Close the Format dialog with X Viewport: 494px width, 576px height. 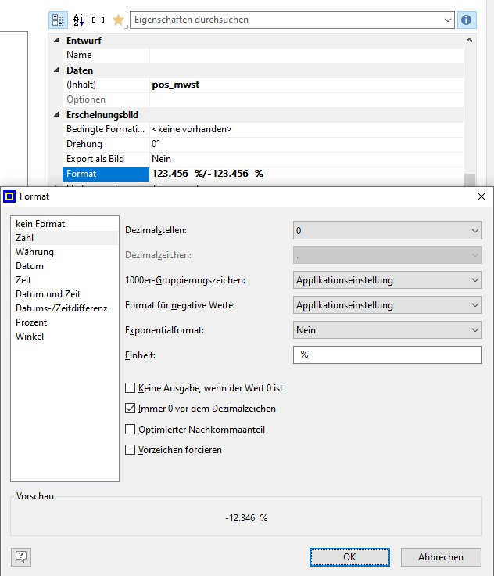[x=480, y=196]
